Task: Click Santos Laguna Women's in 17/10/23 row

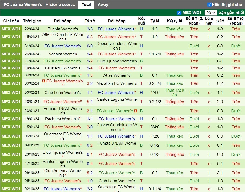Action: (x=63, y=164)
